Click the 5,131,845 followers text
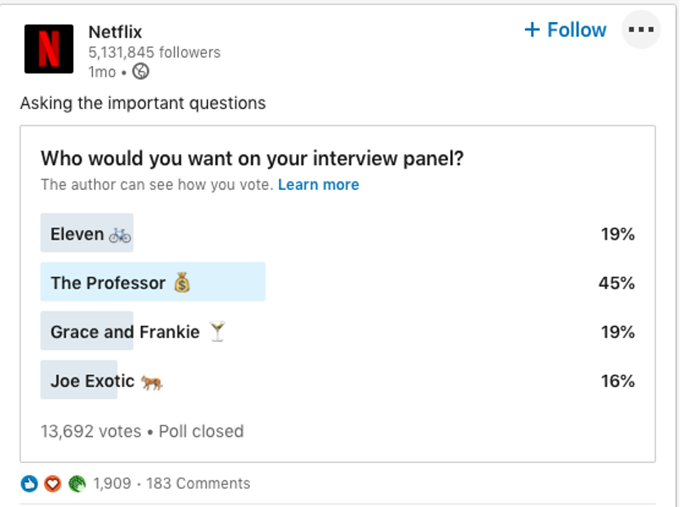Viewport: 680px width, 507px height. pyautogui.click(x=154, y=52)
